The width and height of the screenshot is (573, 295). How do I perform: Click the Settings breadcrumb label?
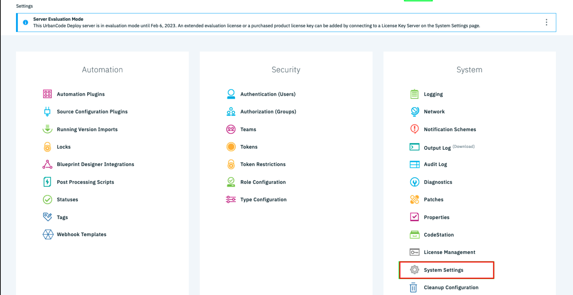24,6
